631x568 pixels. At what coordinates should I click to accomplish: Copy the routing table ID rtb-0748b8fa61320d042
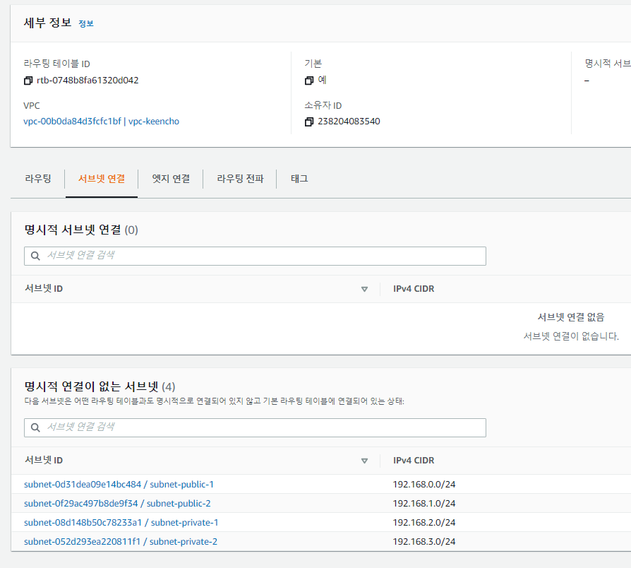(x=28, y=81)
